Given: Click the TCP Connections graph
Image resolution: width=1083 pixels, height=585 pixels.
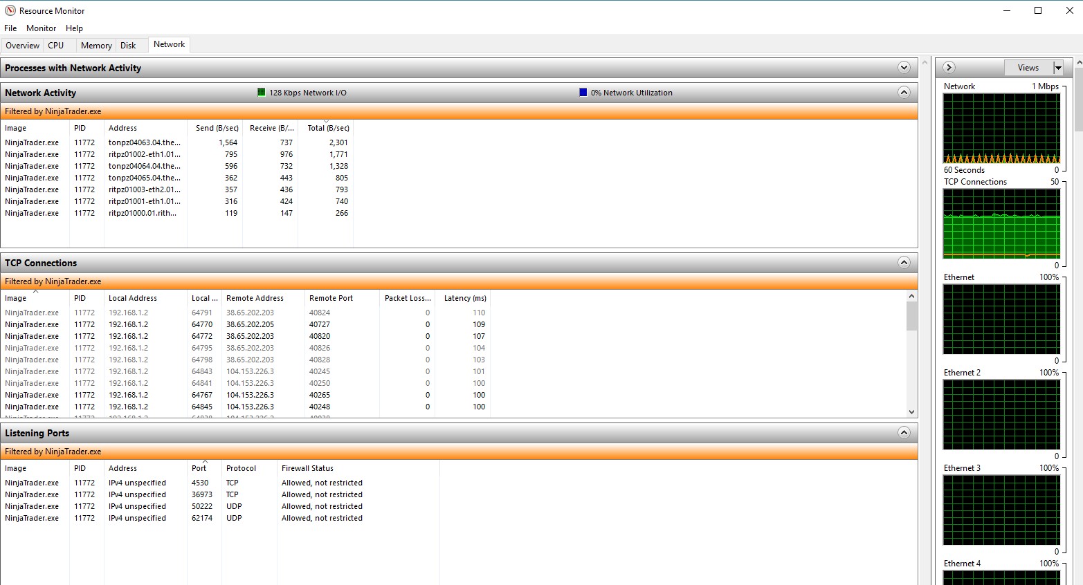Looking at the screenshot, I should [1001, 224].
